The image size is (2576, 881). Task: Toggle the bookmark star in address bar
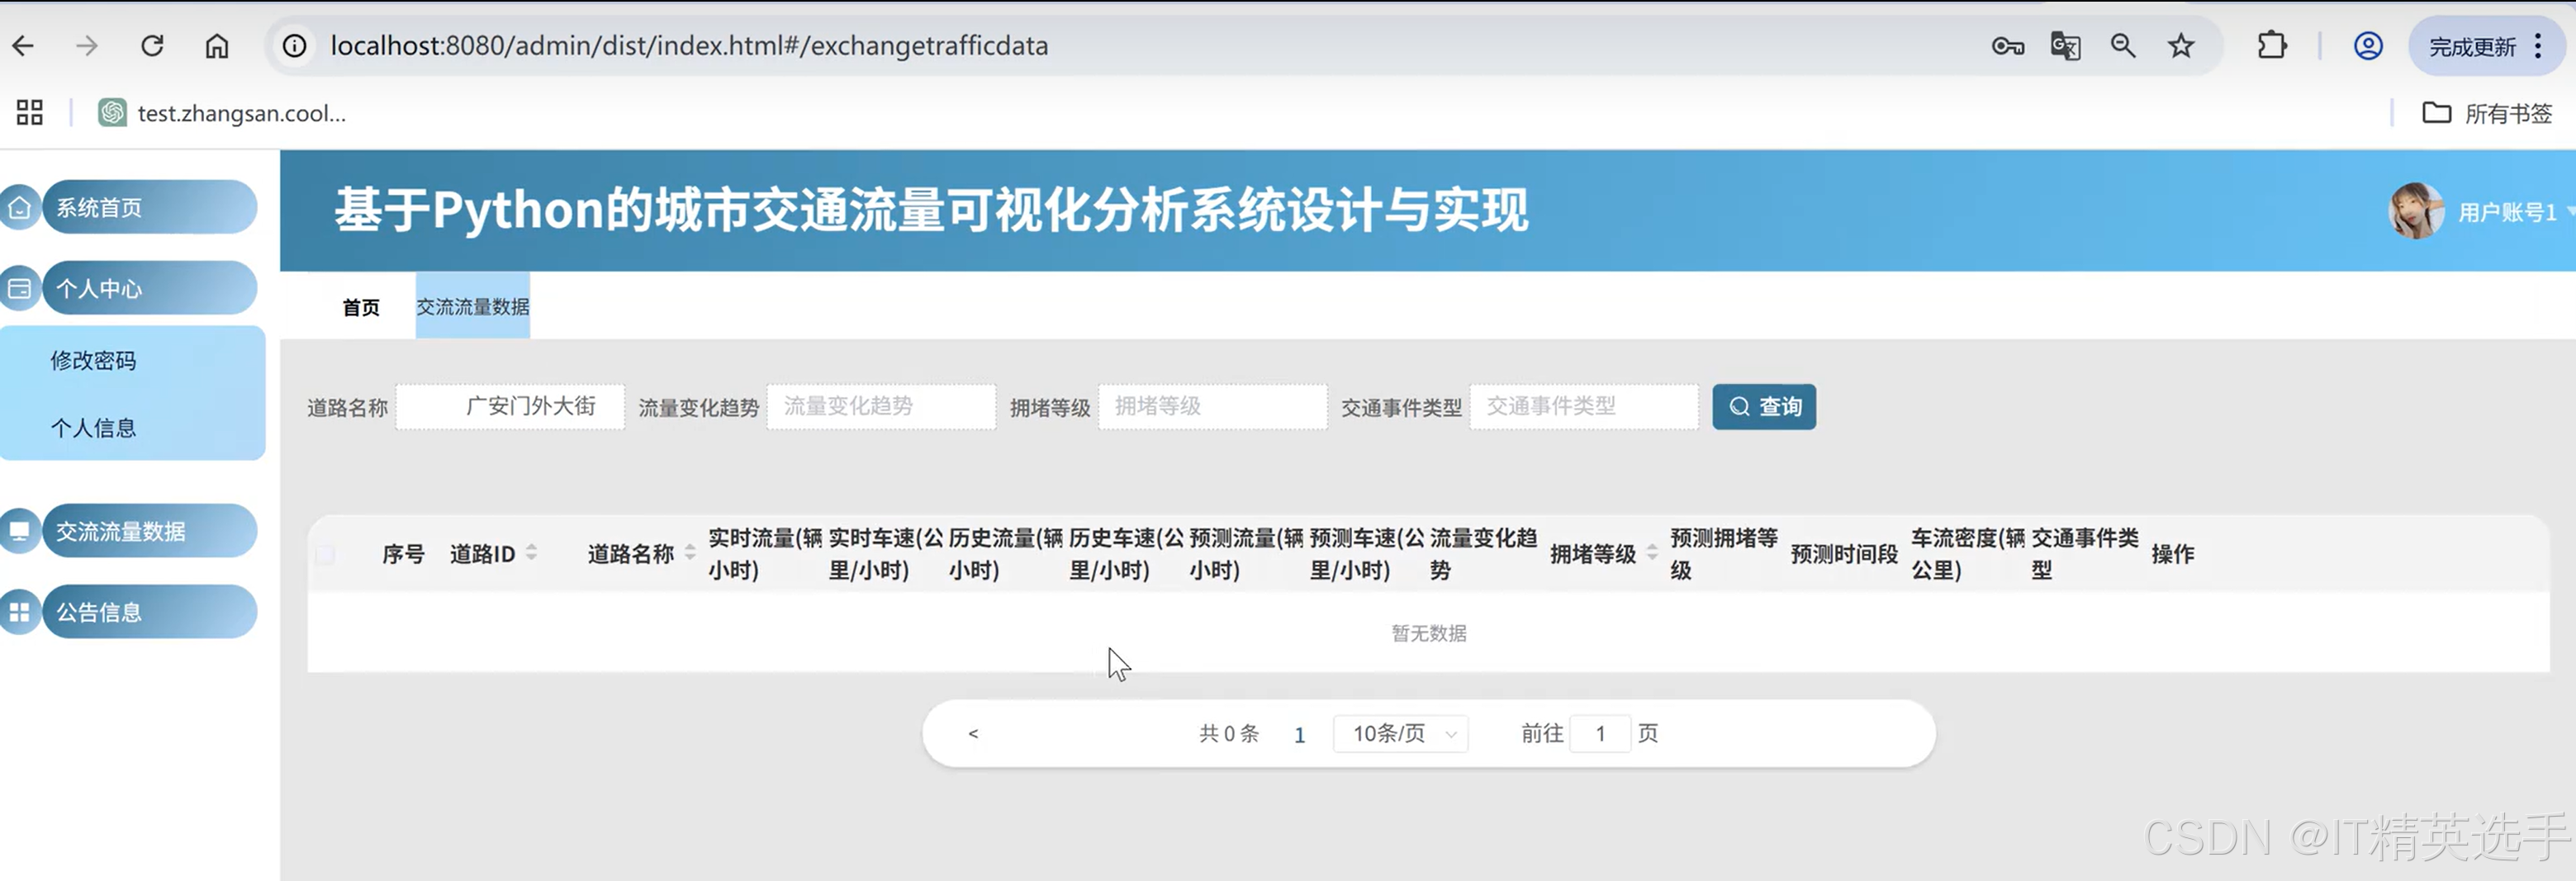[x=2180, y=45]
